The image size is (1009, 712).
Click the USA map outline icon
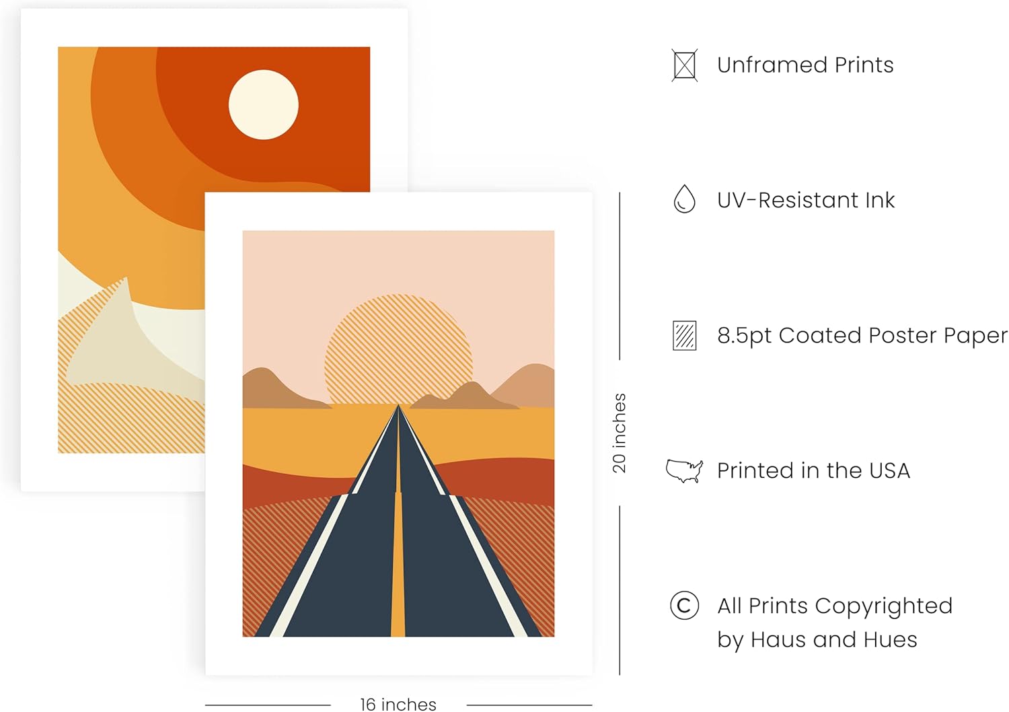tap(684, 470)
